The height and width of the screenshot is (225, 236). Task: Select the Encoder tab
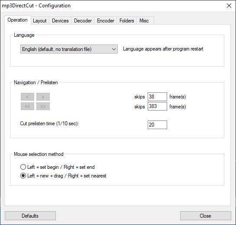click(x=106, y=21)
